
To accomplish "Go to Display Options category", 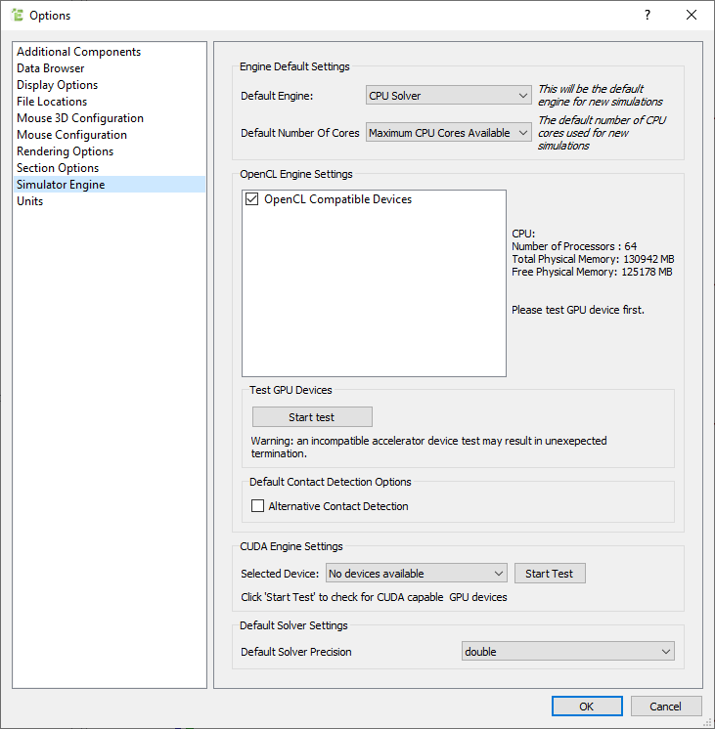I will tap(58, 85).
